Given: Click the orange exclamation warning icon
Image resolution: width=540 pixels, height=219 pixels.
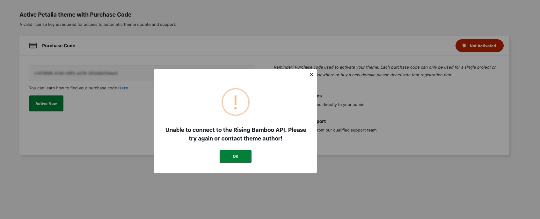Looking at the screenshot, I should coord(235,102).
